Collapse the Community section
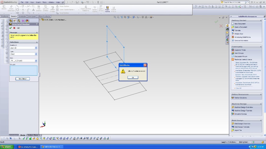This screenshot has height=149, width=266. click(x=261, y=47)
